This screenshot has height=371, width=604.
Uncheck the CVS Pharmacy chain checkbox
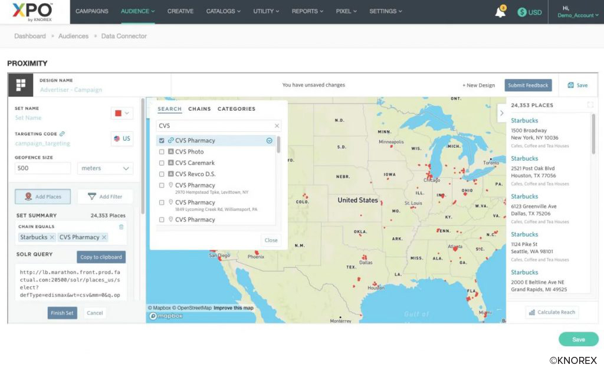[162, 141]
